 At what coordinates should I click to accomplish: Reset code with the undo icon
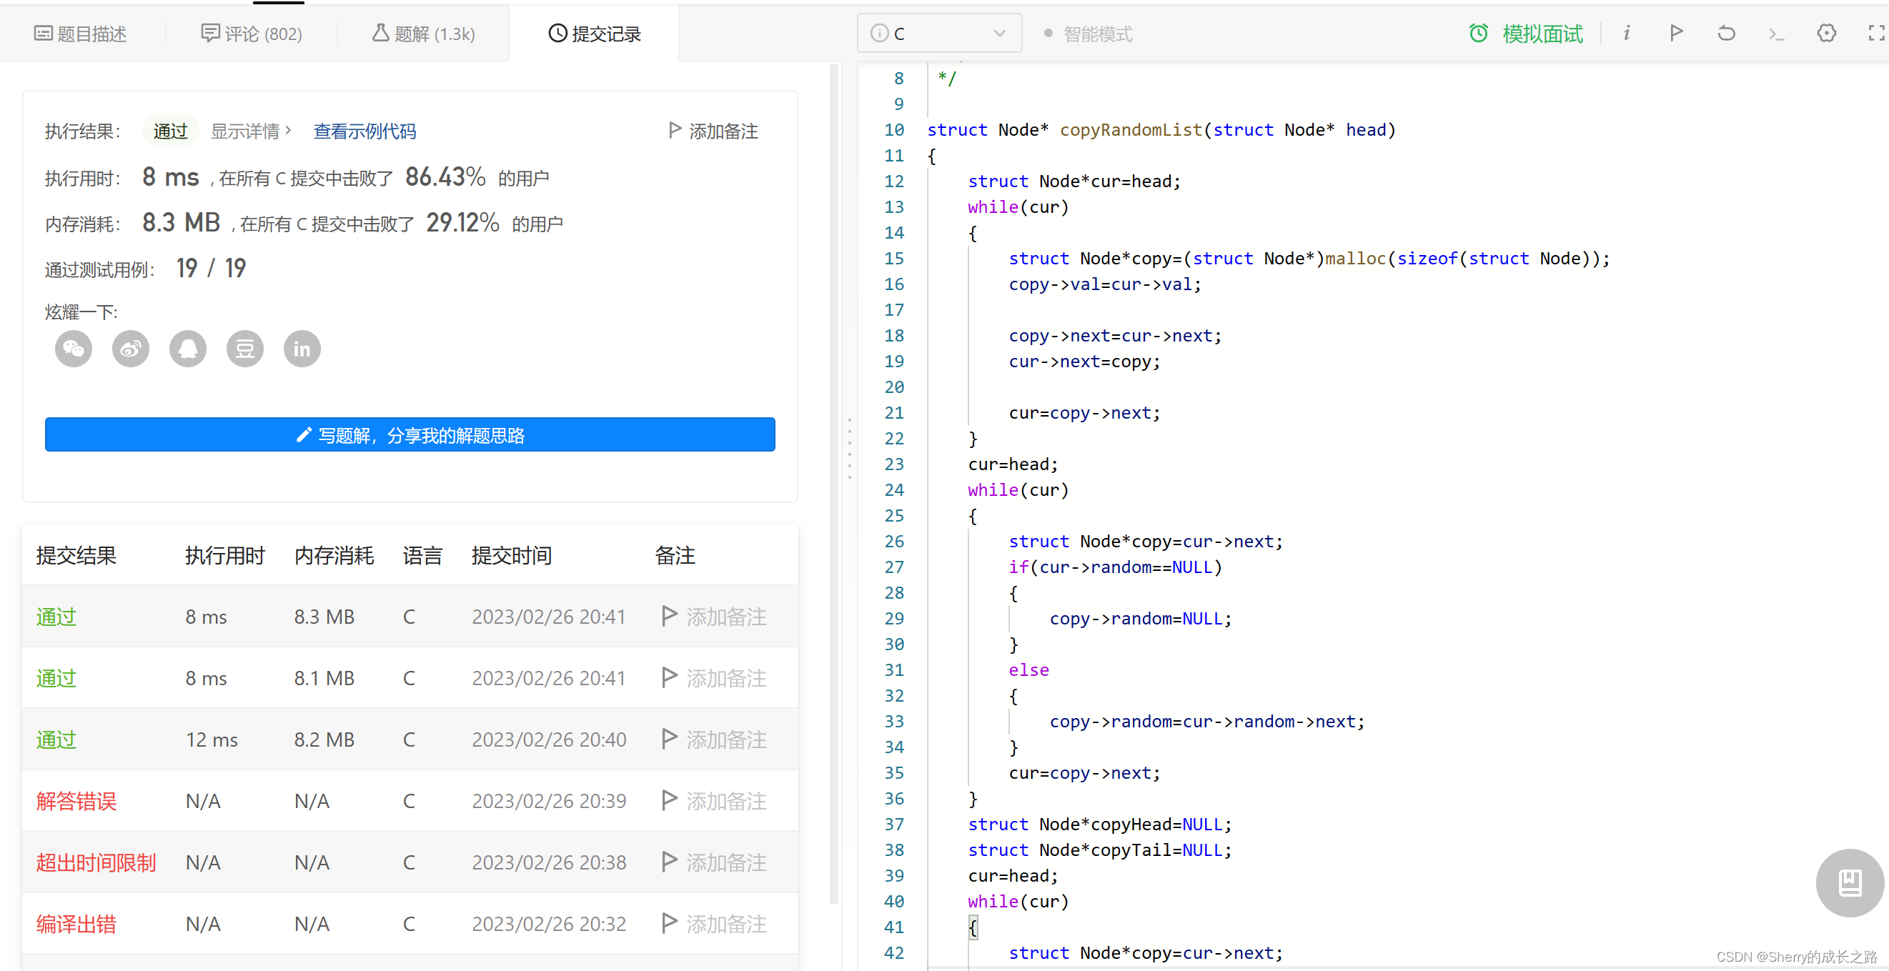click(1726, 33)
